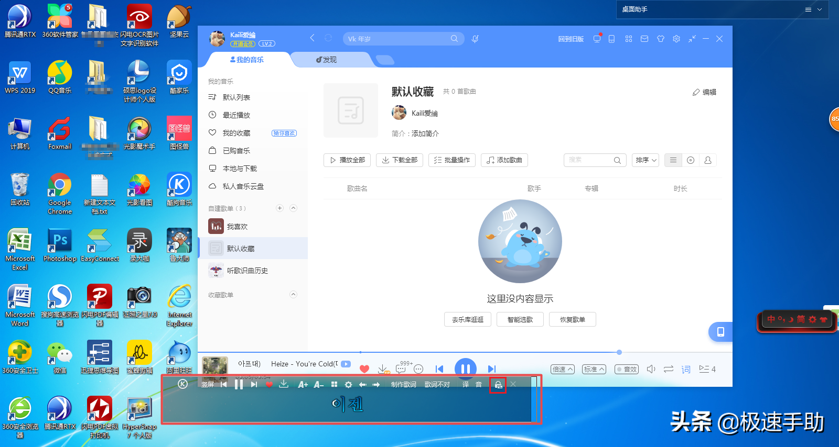Click the album cover thumbnail in player bar

click(215, 369)
